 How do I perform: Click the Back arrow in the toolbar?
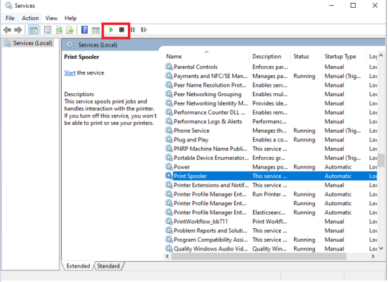tap(7, 30)
